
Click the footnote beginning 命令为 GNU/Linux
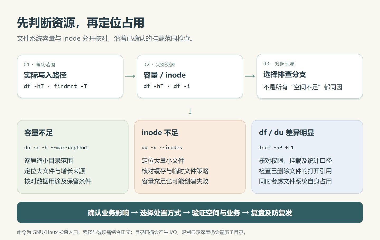[132, 232]
